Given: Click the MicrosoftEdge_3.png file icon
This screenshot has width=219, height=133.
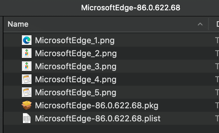Looking at the screenshot, I should point(27,66).
